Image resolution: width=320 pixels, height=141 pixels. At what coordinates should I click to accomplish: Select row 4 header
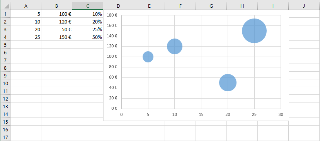tap(5, 37)
